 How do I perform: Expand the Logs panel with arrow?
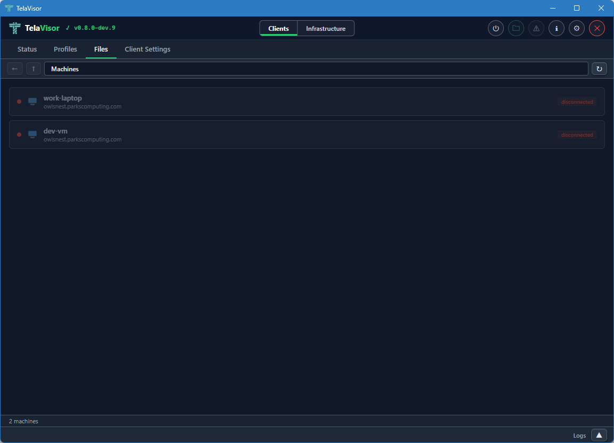pyautogui.click(x=599, y=435)
